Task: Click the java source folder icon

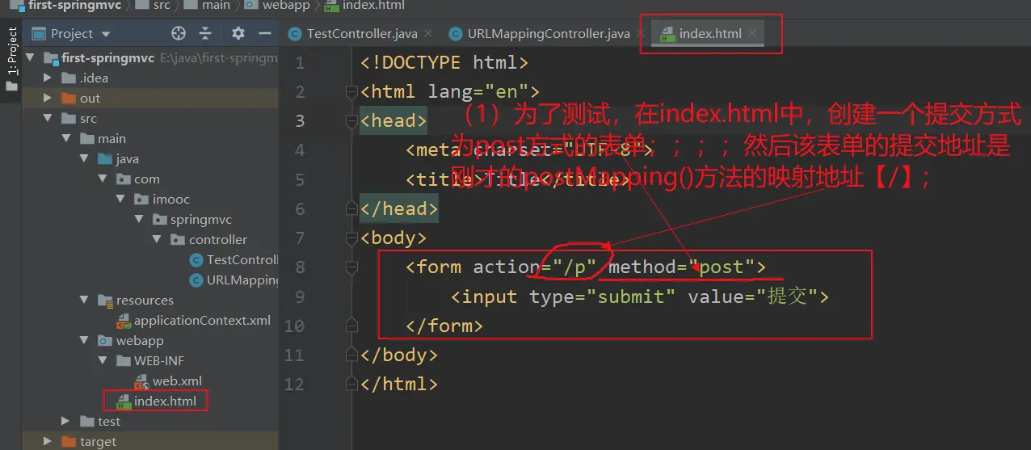Action: click(x=105, y=158)
